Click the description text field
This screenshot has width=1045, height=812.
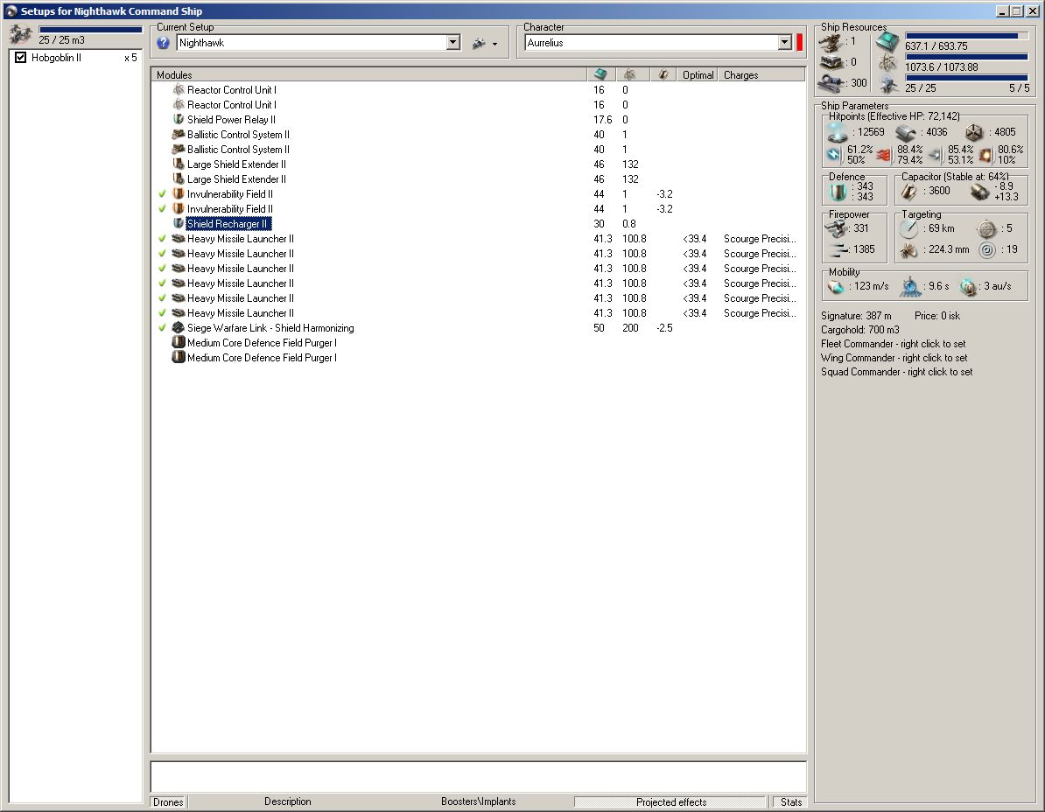[478, 776]
